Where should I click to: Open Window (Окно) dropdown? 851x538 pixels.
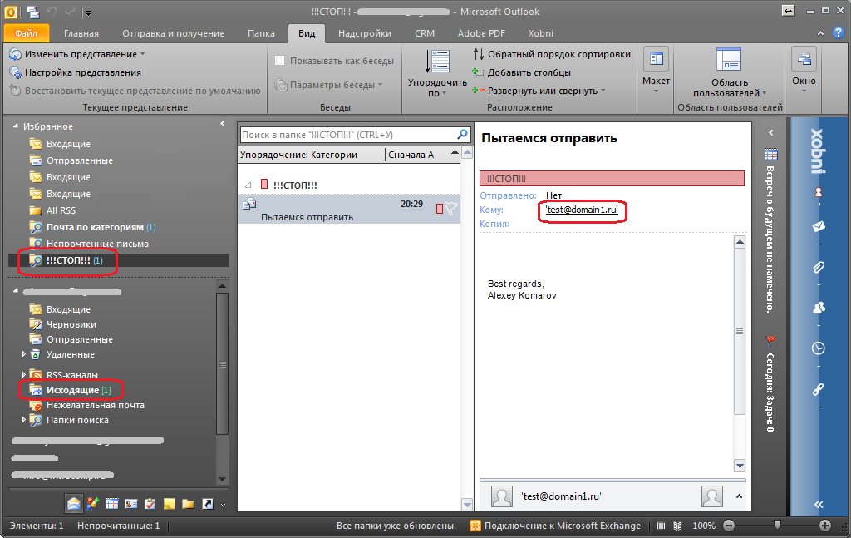click(x=804, y=72)
